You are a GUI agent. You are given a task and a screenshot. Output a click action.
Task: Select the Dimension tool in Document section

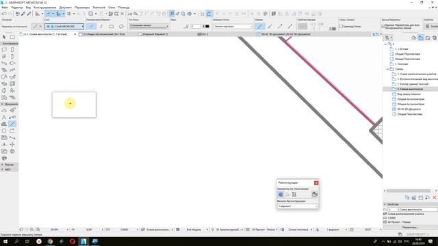[x=4, y=111]
